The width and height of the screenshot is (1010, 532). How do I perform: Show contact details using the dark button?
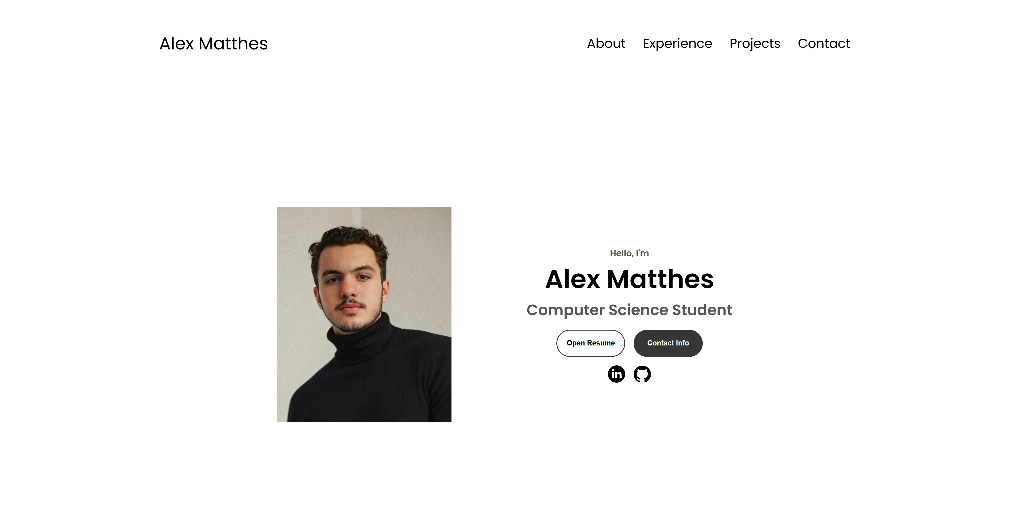click(x=668, y=343)
